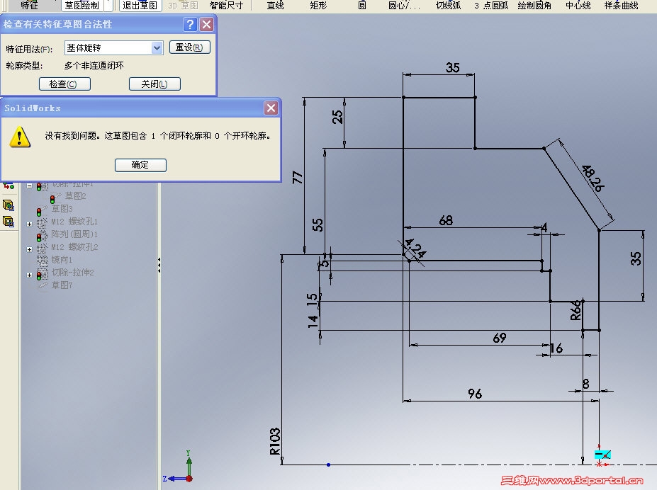Select 阵列(圆周)1 in the feature tree
This screenshot has width=657, height=490.
pyautogui.click(x=74, y=234)
